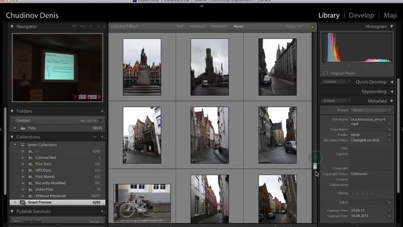Open the Past Month smart collection

pyautogui.click(x=45, y=177)
